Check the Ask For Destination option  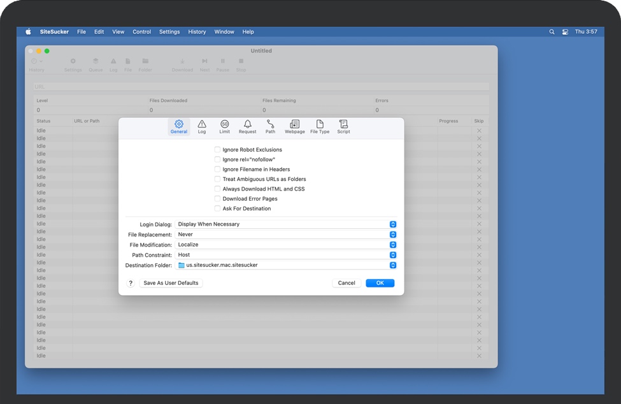point(217,208)
